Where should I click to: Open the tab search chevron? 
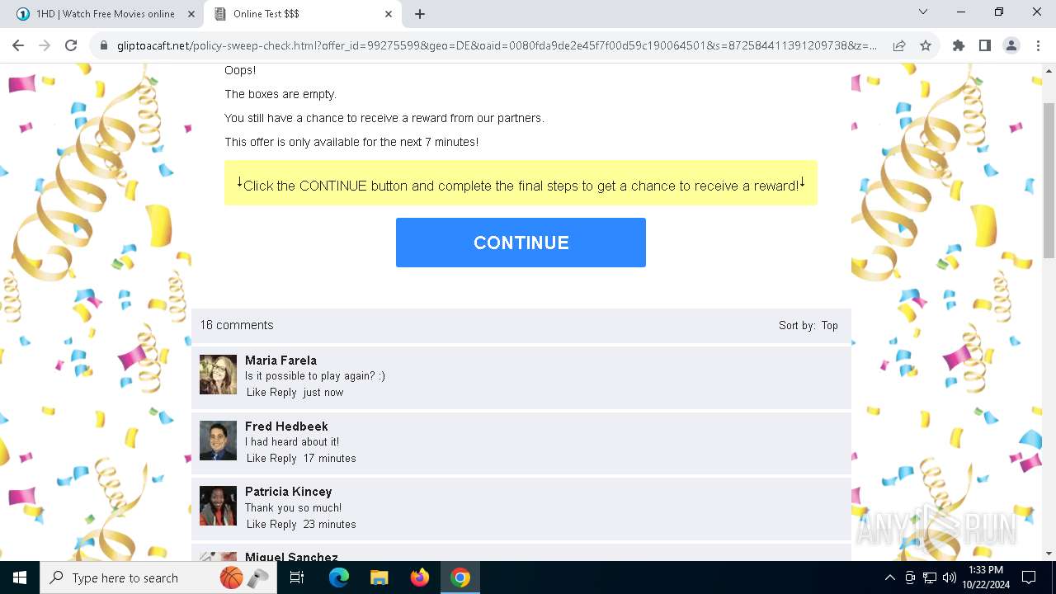click(x=923, y=12)
